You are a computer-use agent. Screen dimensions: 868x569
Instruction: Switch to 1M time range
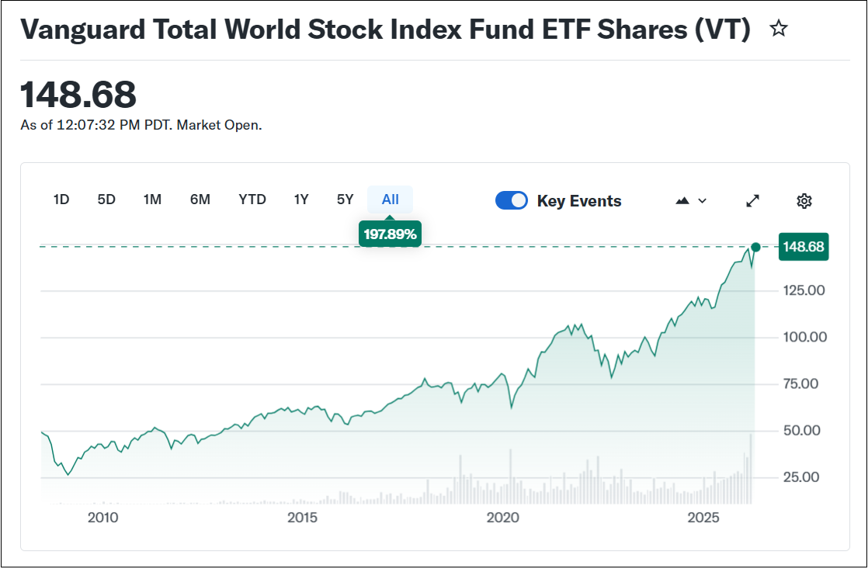pos(152,199)
